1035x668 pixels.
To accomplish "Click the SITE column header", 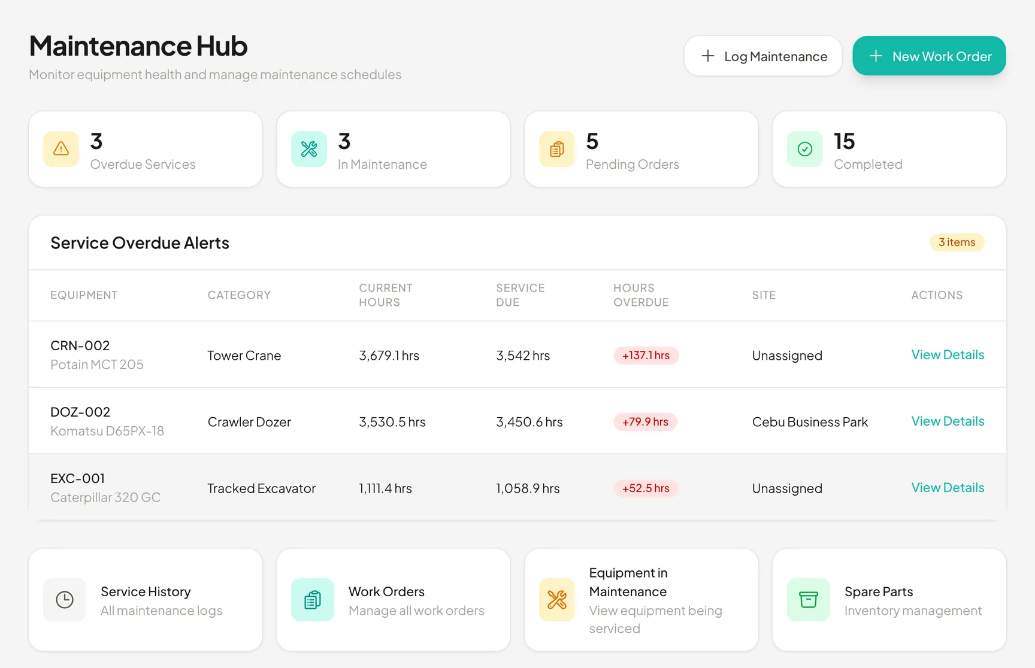I will (x=764, y=295).
